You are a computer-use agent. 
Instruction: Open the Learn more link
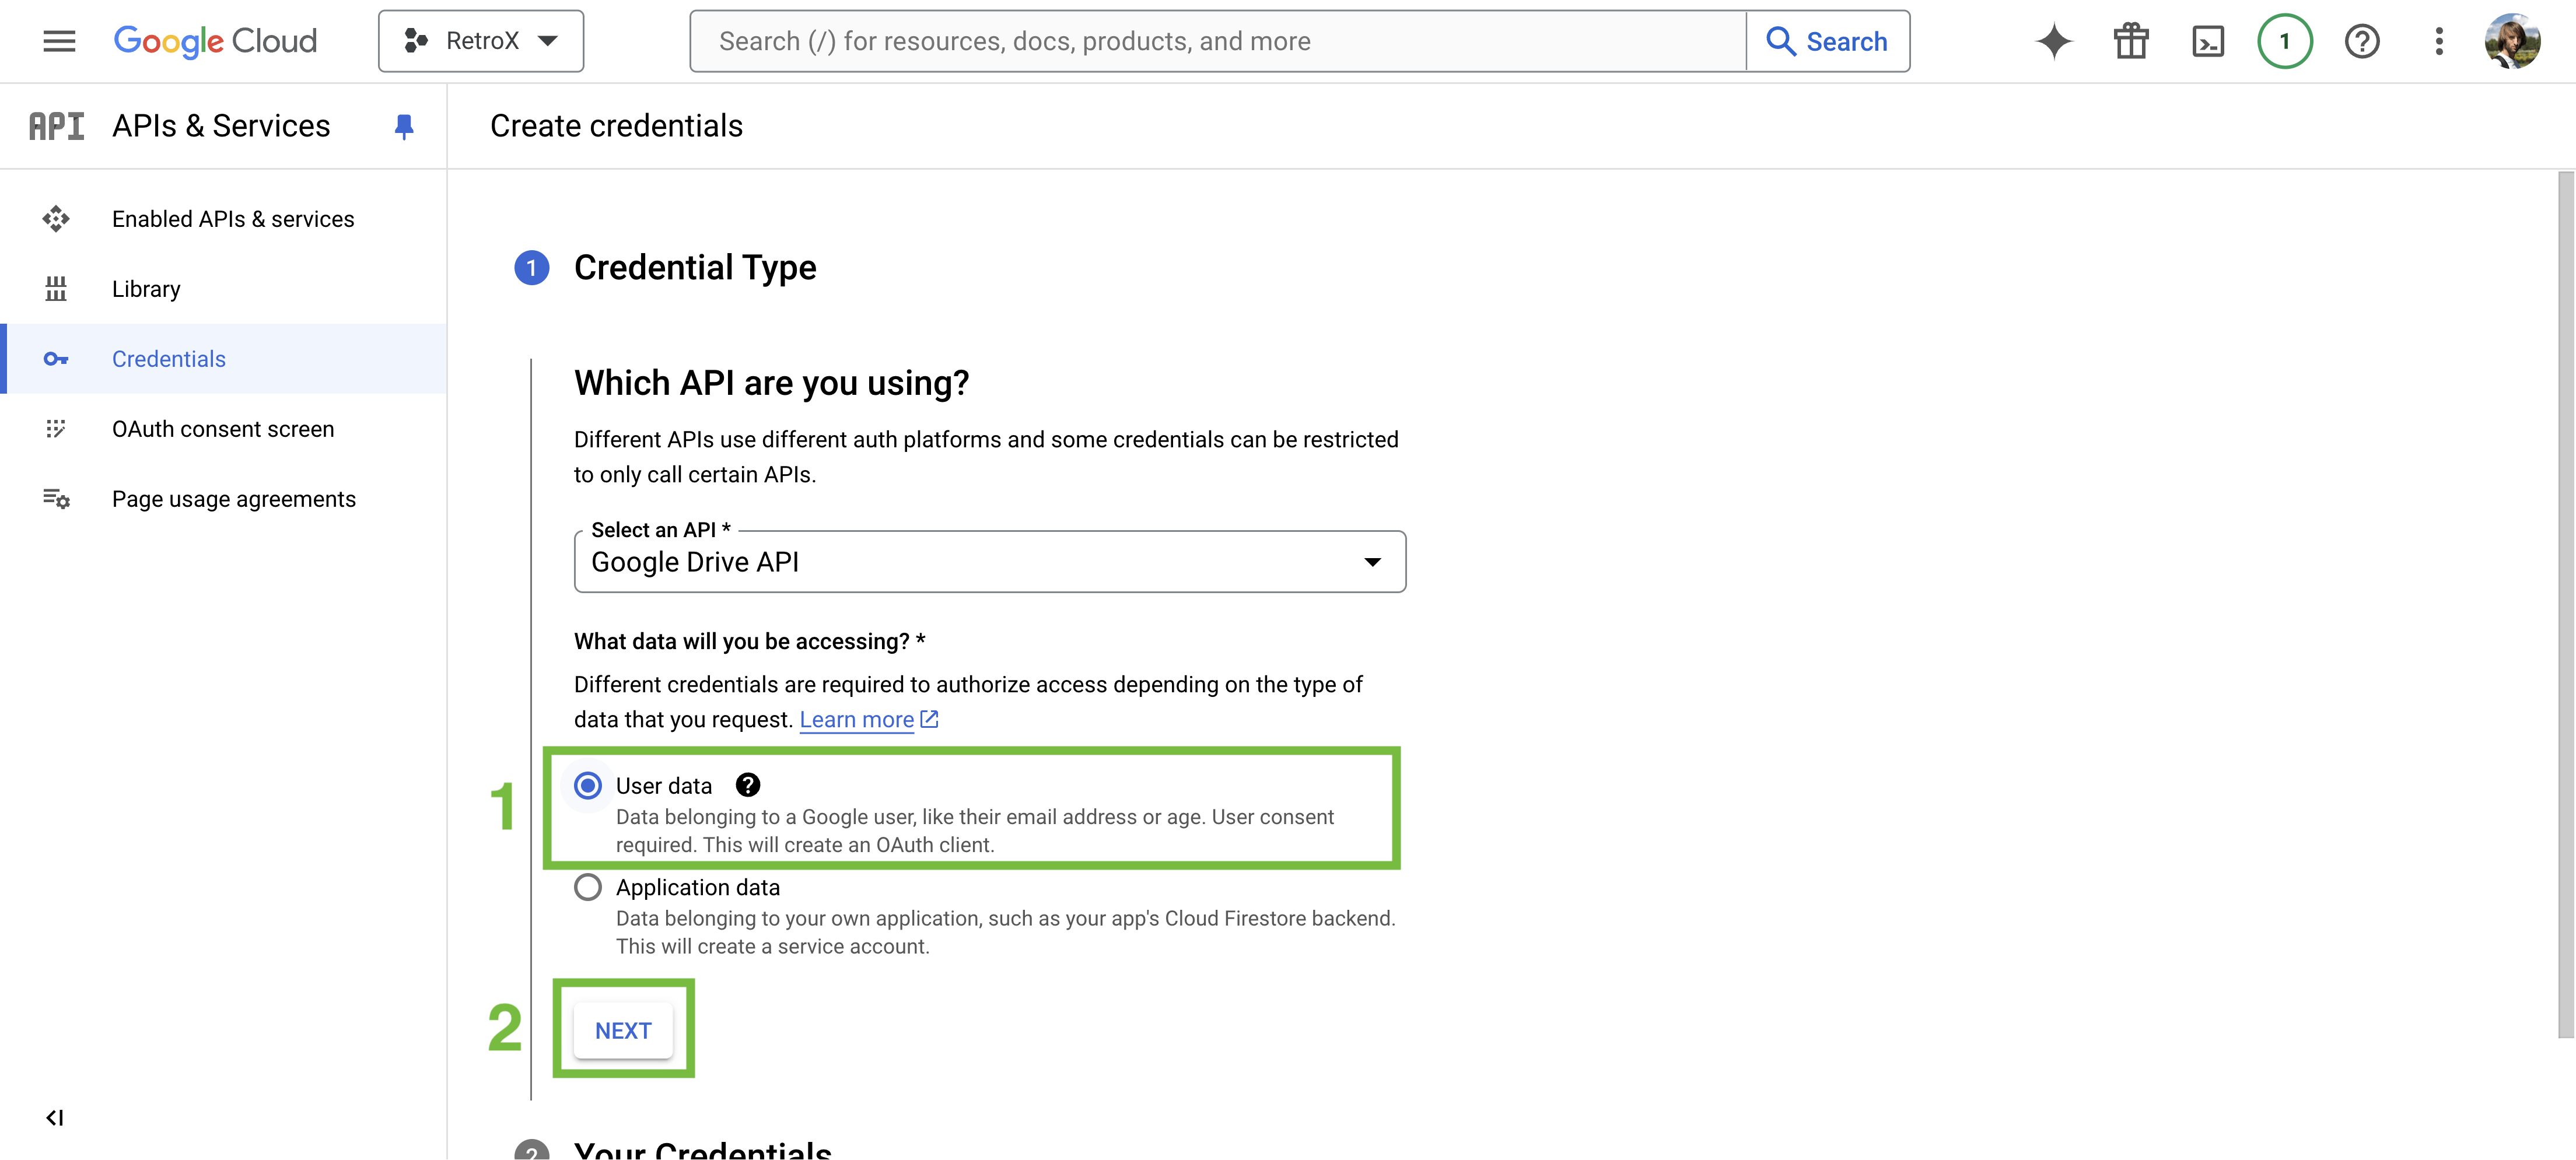coord(868,720)
